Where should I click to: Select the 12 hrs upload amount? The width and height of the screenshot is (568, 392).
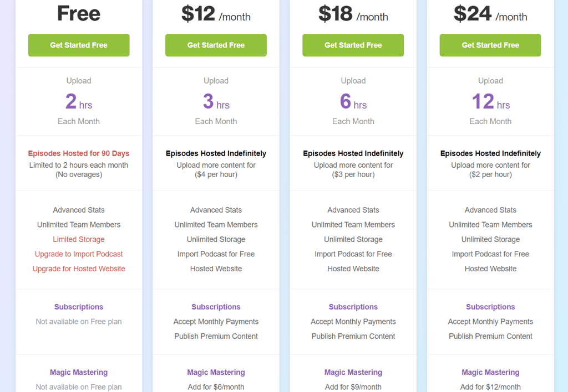tap(490, 101)
